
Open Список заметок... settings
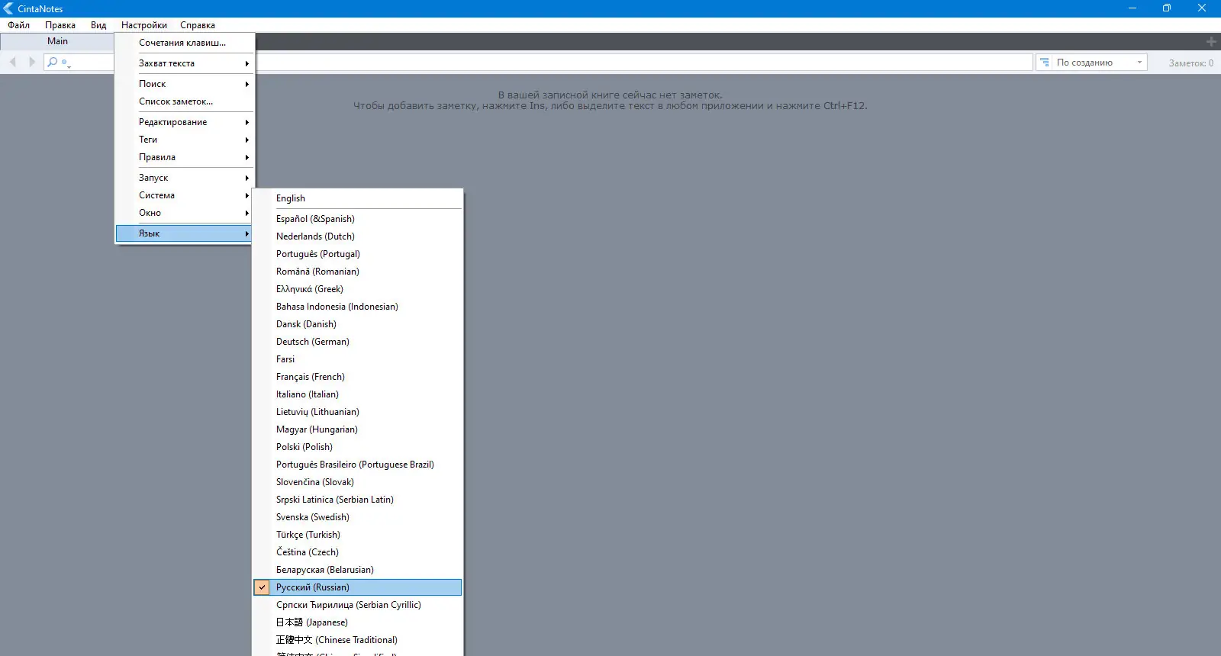click(185, 101)
